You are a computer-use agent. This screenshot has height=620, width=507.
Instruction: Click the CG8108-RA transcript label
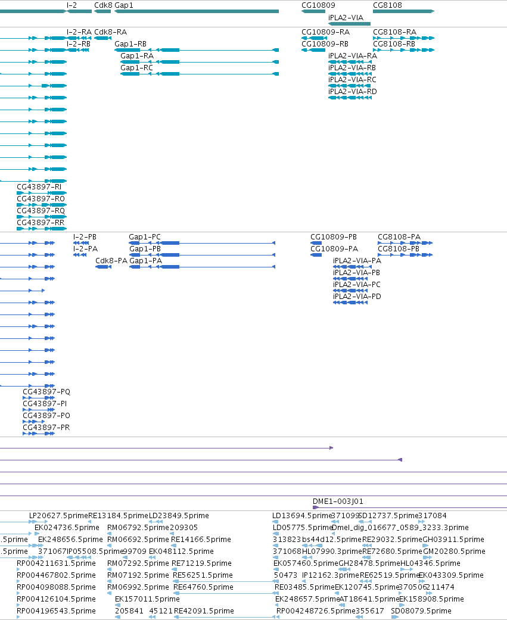pos(394,32)
